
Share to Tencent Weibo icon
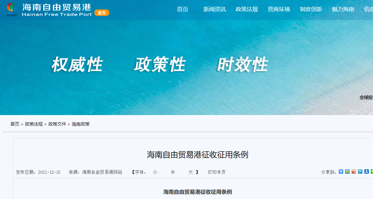click(x=360, y=171)
